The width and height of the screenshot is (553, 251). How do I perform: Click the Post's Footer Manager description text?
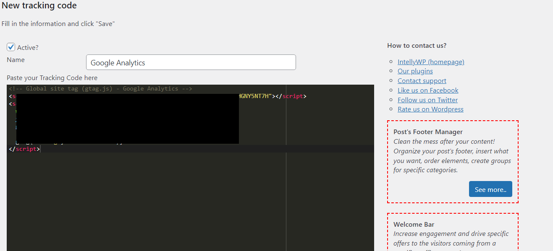coord(452,156)
